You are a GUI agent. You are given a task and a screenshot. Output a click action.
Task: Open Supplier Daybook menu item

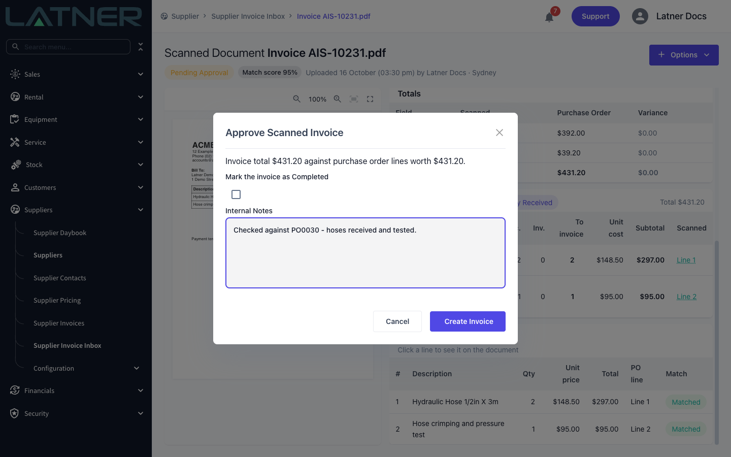point(60,233)
